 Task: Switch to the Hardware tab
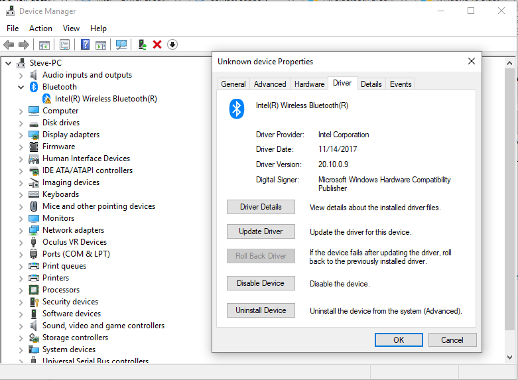[309, 84]
